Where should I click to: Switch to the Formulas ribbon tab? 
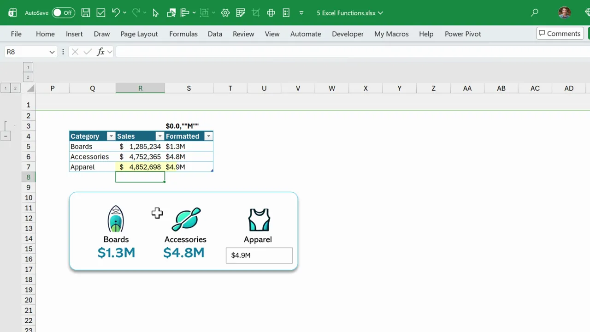click(183, 34)
